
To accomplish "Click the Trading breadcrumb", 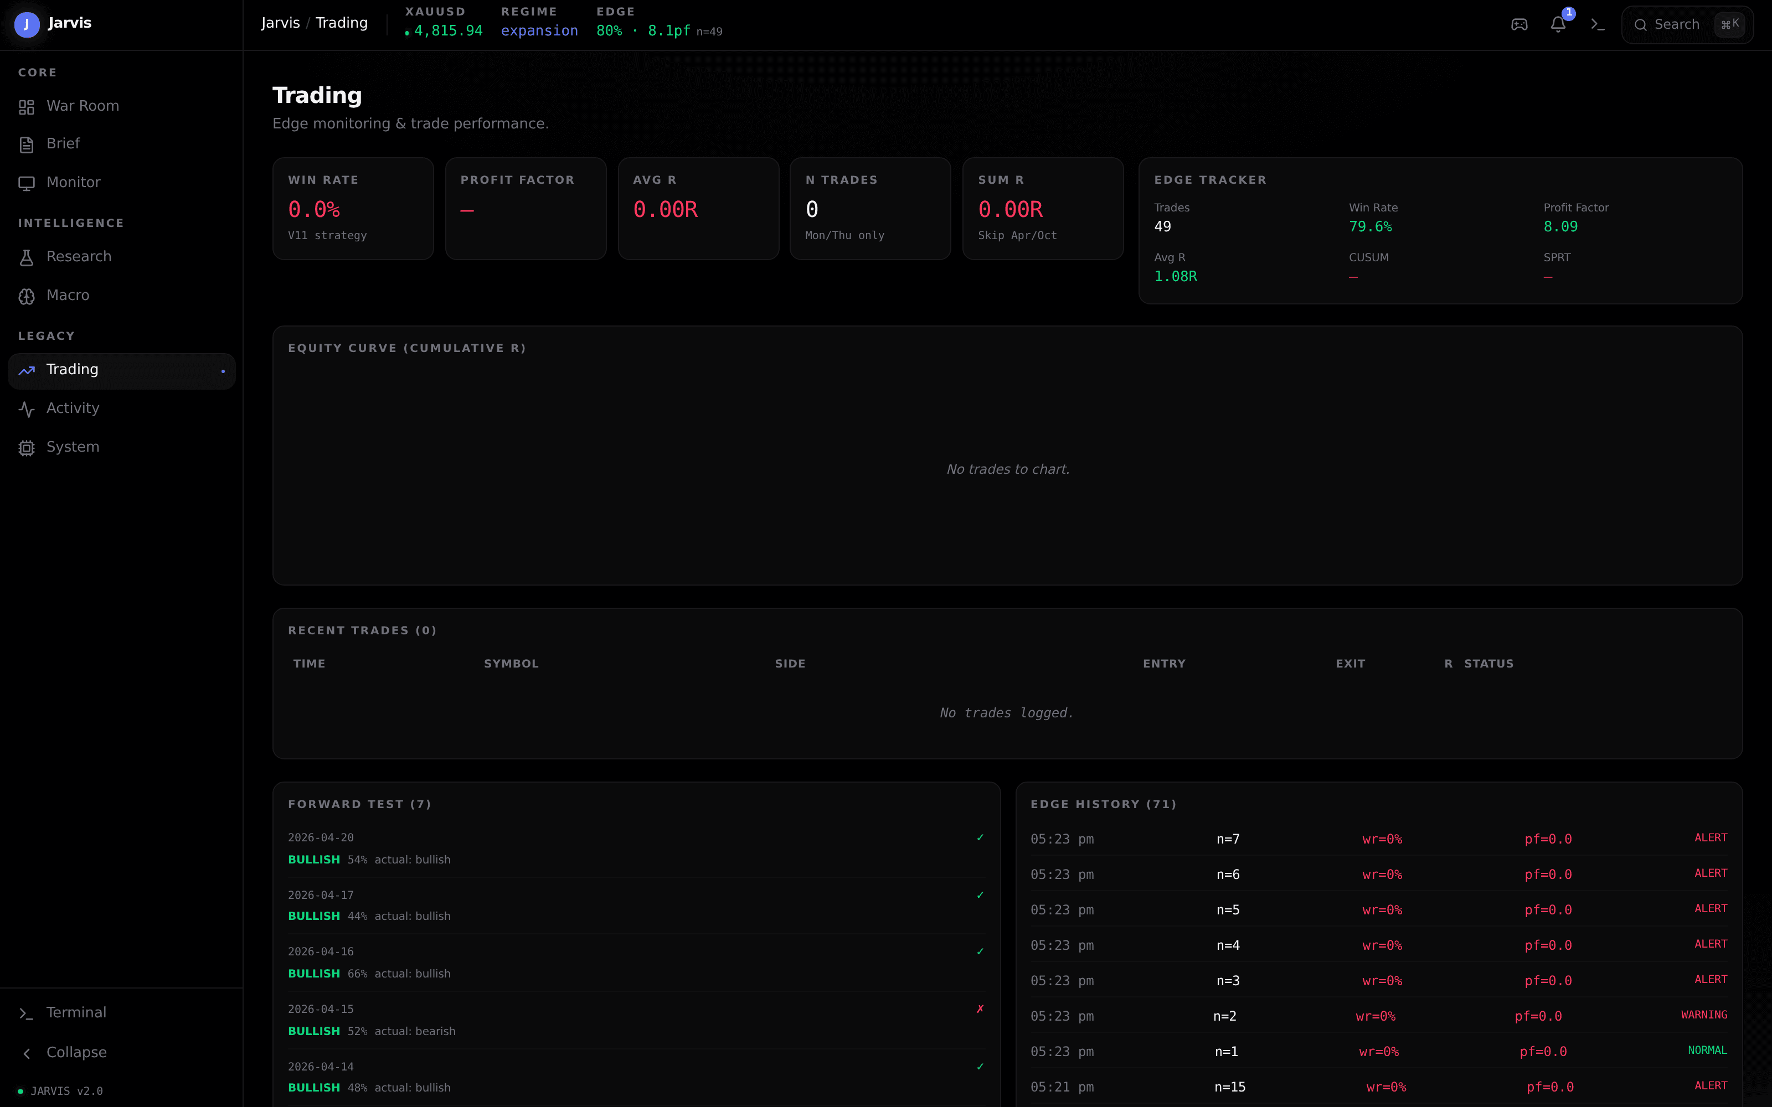I will [x=341, y=23].
